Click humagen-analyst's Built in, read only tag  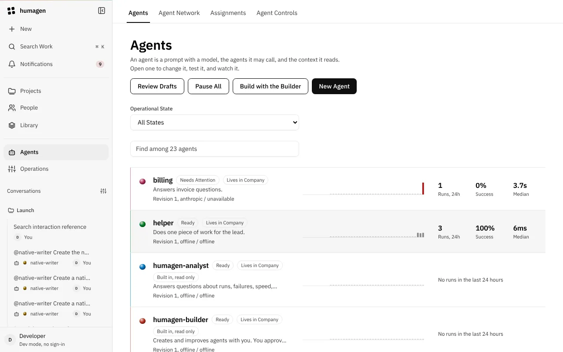pyautogui.click(x=176, y=277)
